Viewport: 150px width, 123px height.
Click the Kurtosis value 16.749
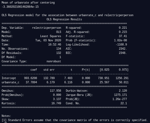click(x=56, y=103)
